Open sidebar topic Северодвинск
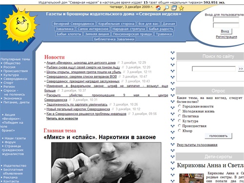 [15, 79]
